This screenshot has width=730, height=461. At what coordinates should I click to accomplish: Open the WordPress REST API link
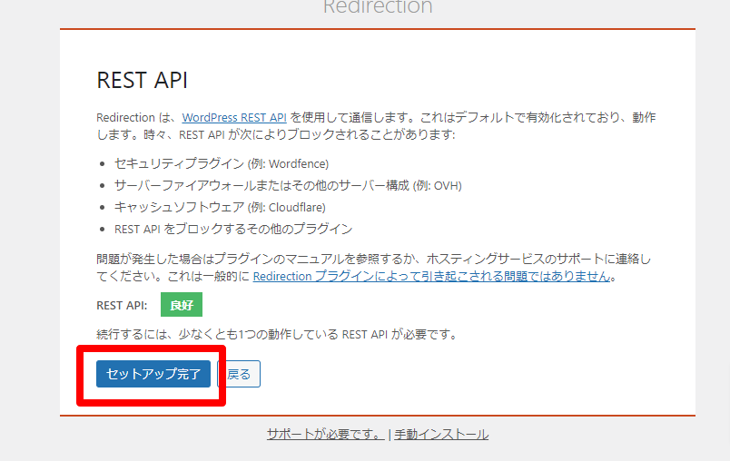point(234,118)
